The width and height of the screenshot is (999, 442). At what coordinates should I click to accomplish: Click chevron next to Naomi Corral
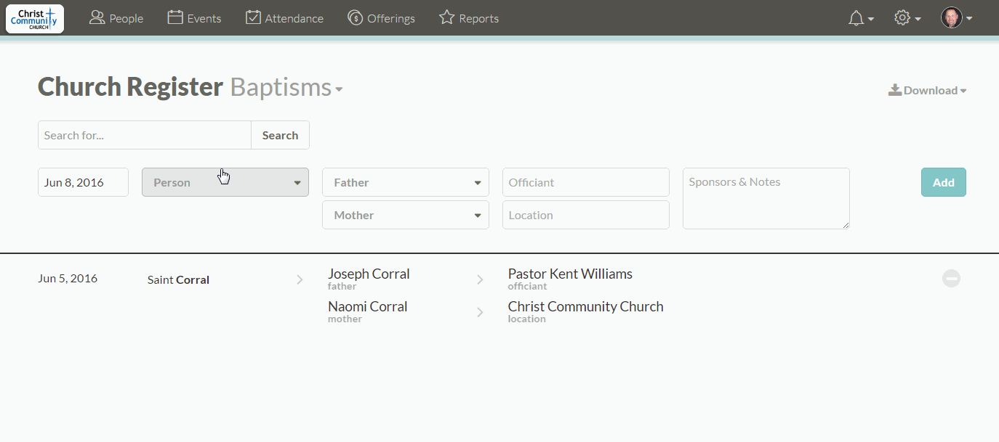(x=480, y=312)
